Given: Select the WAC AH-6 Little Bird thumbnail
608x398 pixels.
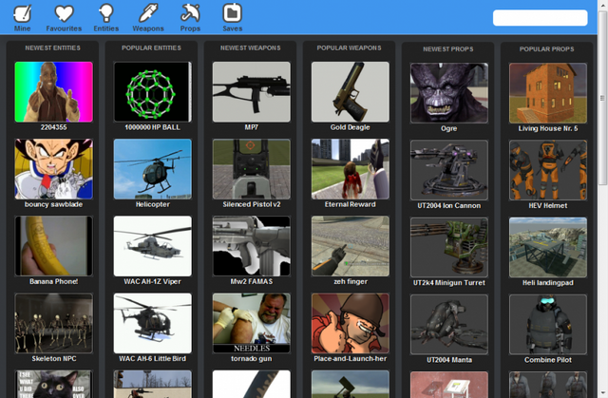Looking at the screenshot, I should 152,323.
